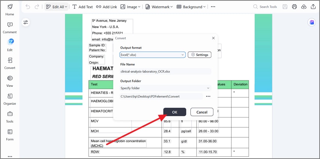Show more toolbar options via the ellipsis
Screen dimensions: 320x159
213,7
